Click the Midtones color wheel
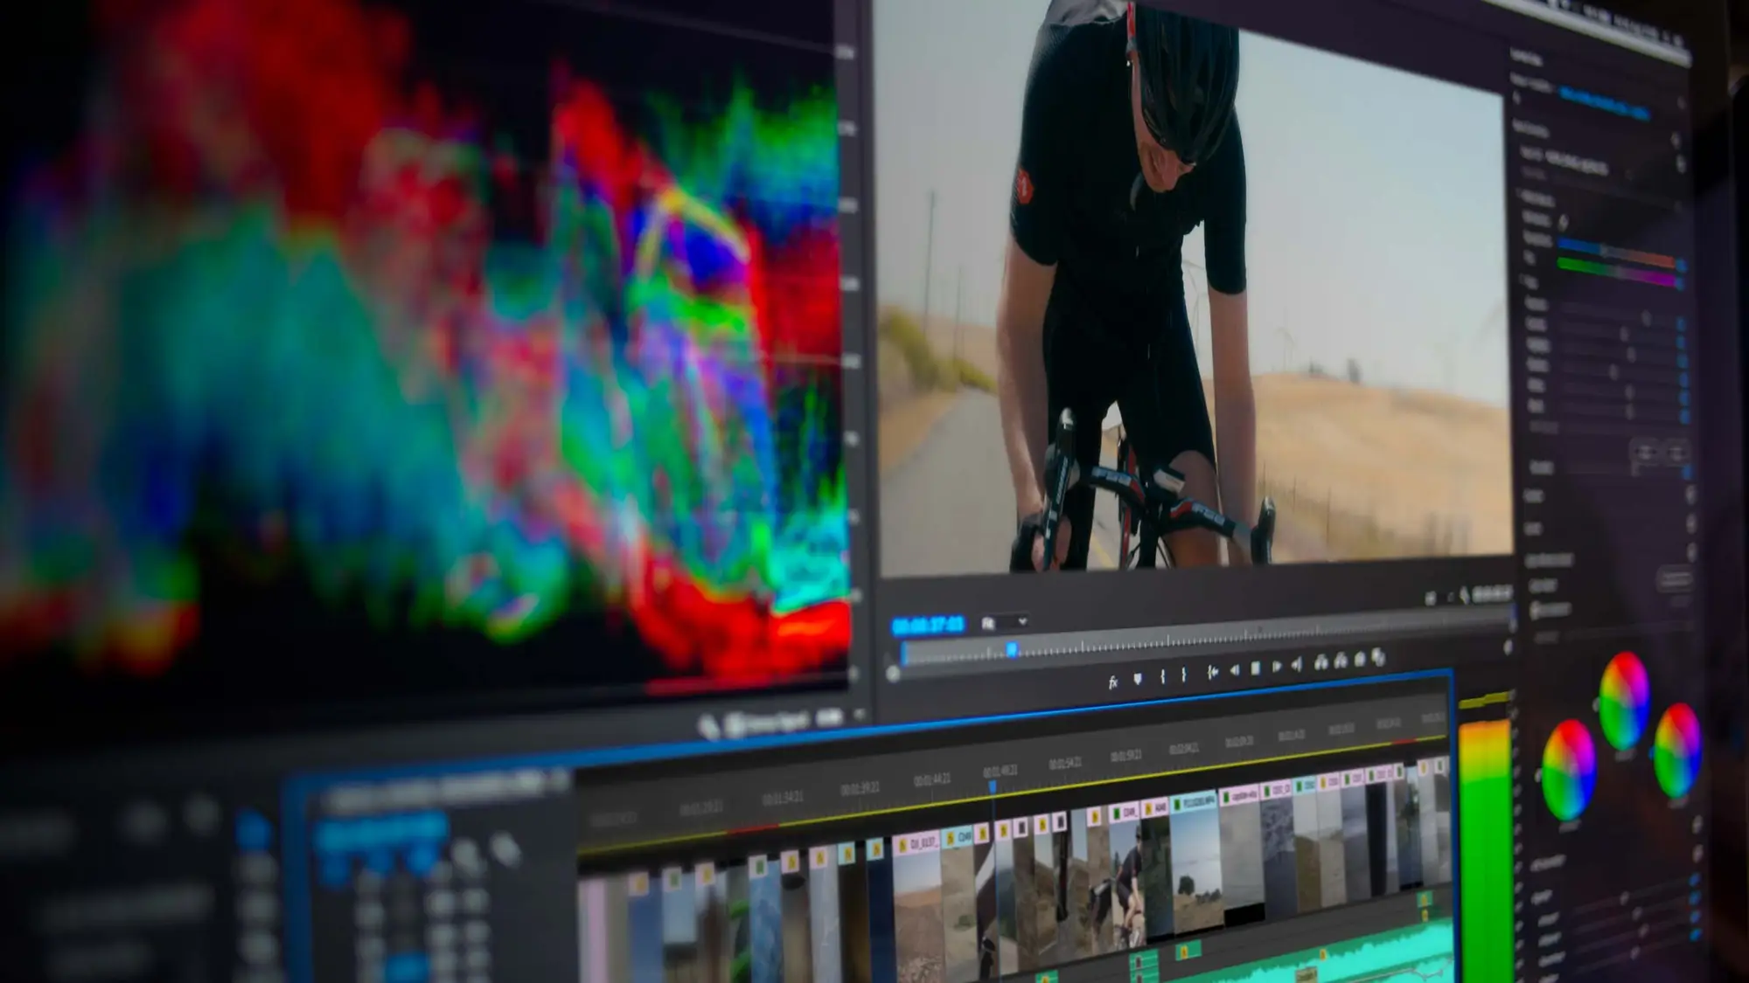The image size is (1749, 983). coord(1625,701)
